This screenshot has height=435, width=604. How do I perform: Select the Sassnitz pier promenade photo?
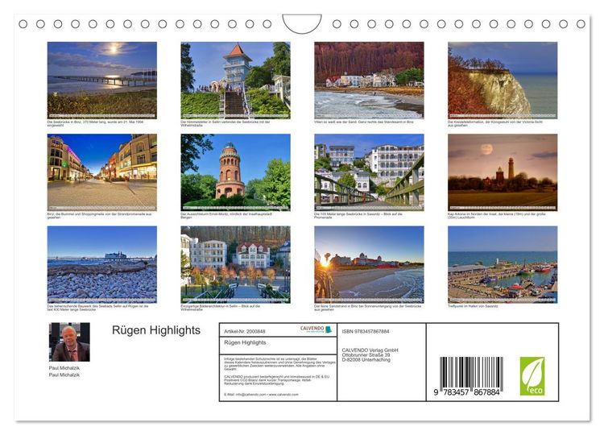(x=369, y=172)
